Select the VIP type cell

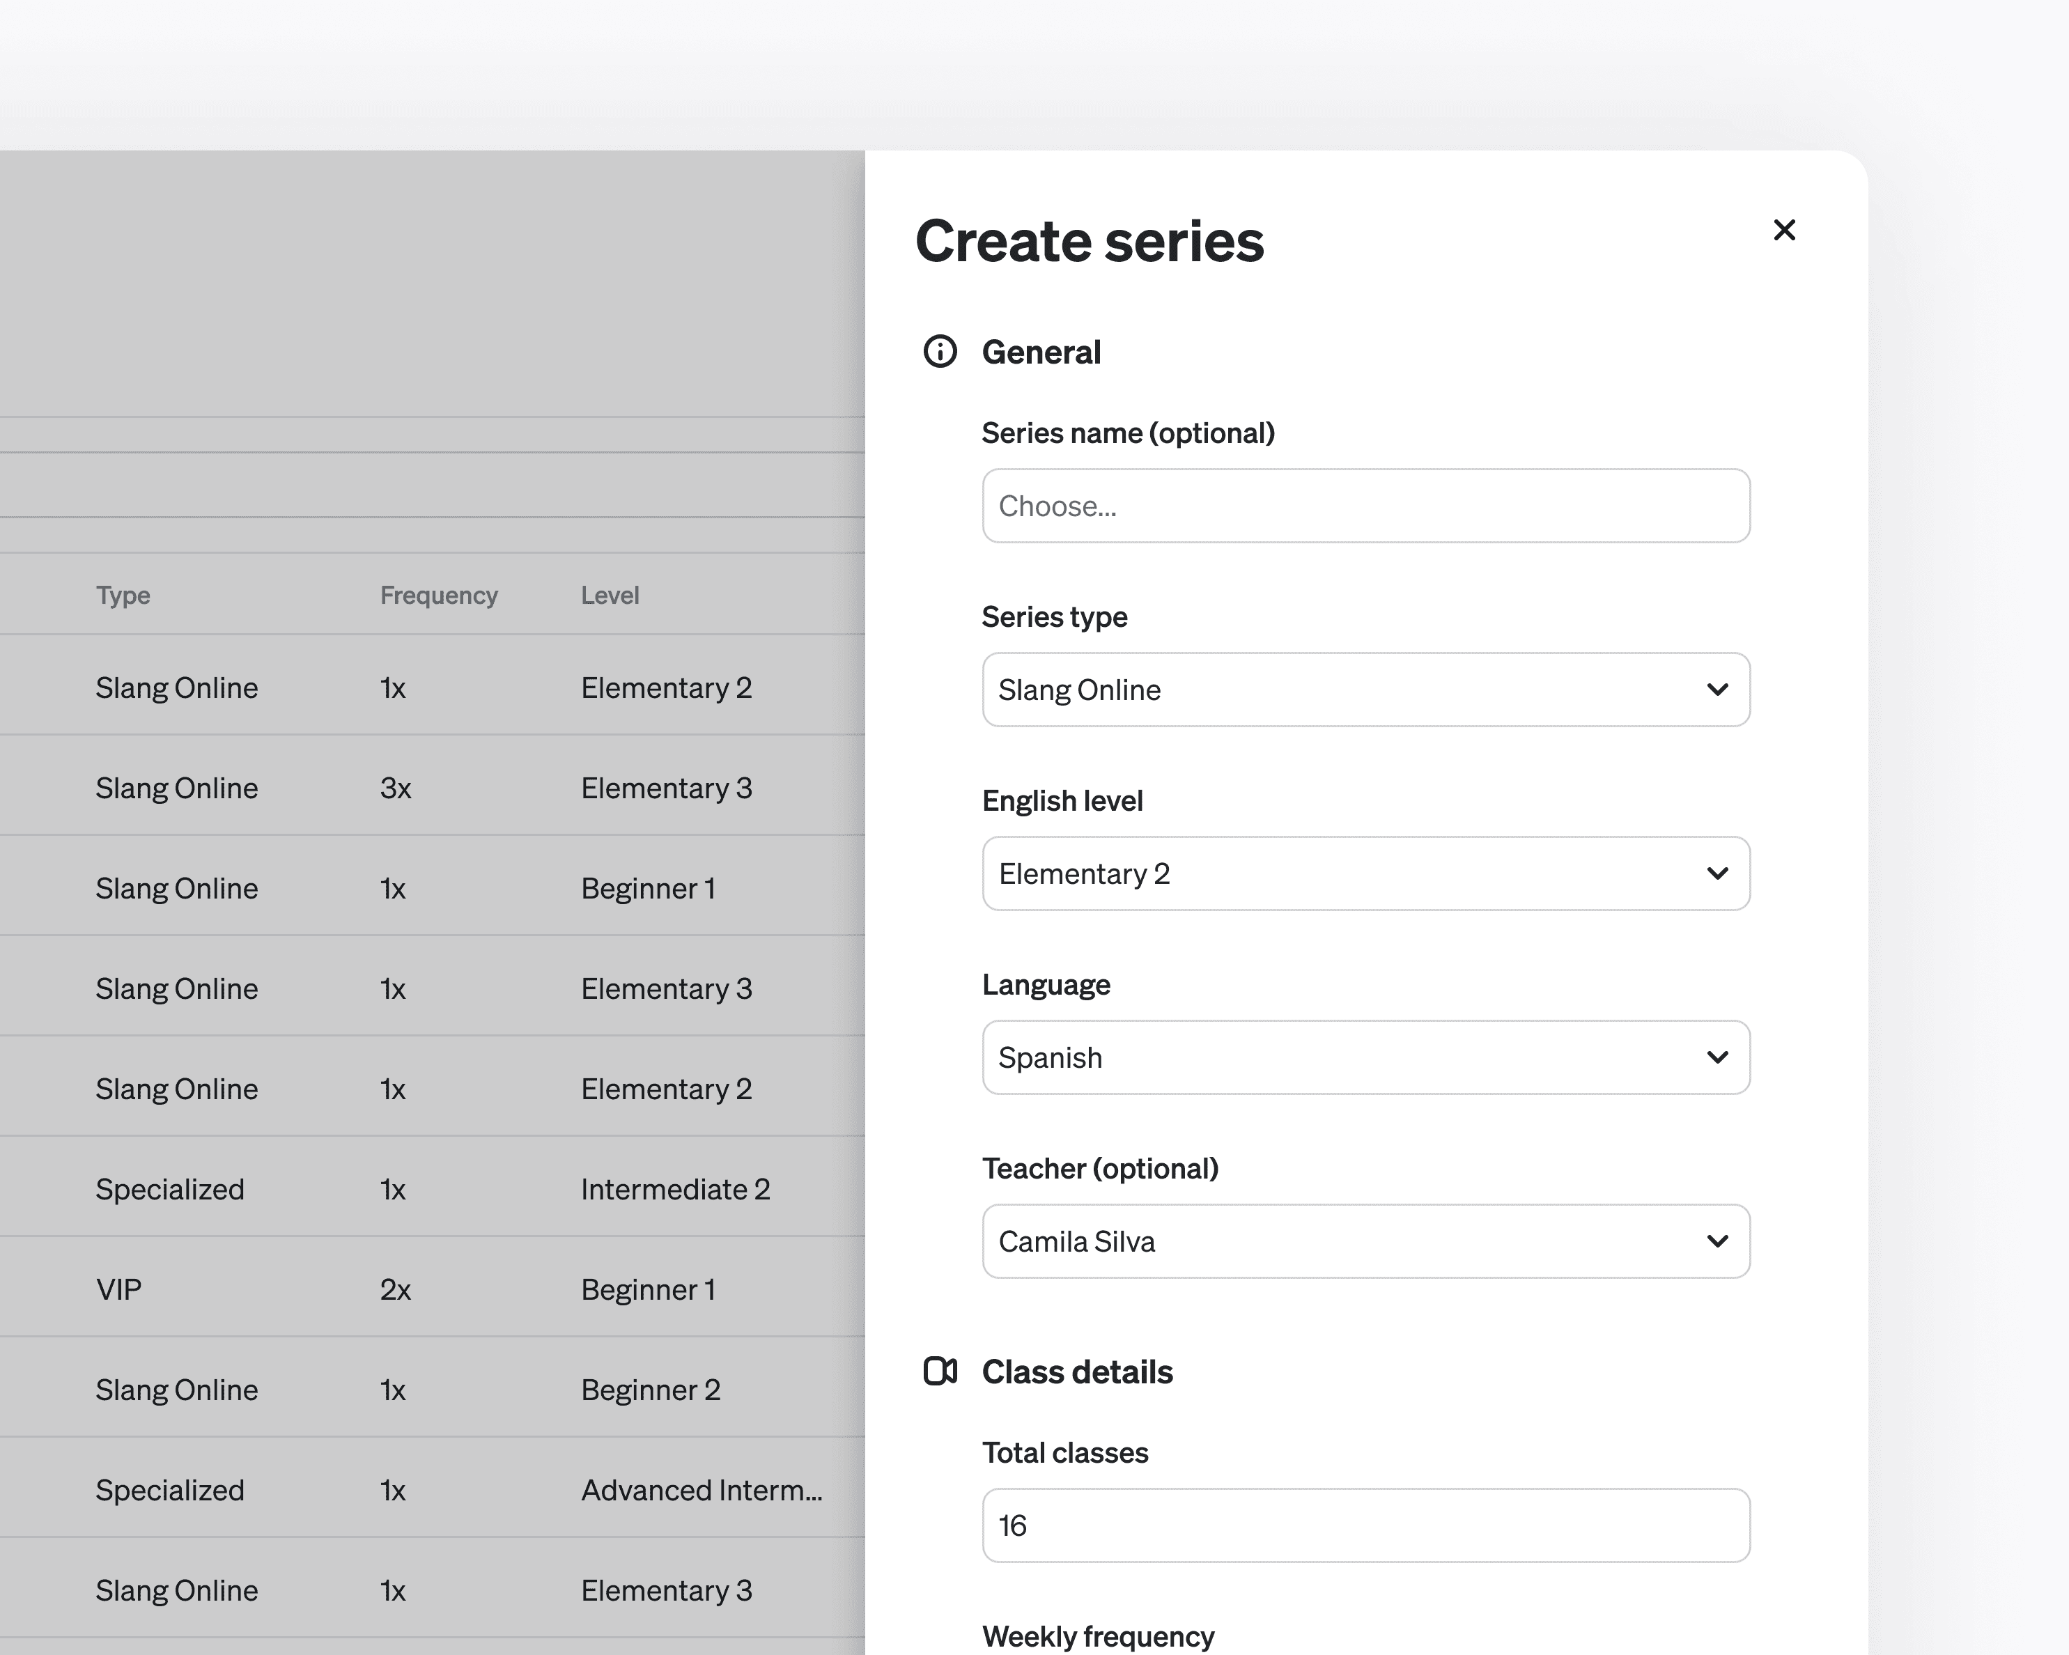pyautogui.click(x=119, y=1289)
